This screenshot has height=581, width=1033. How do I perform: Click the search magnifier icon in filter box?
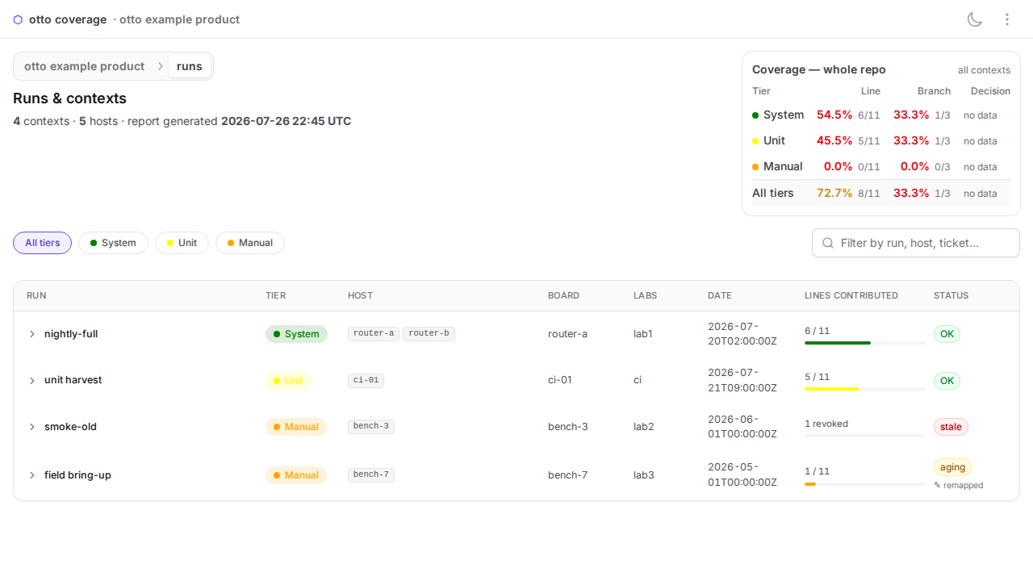(x=828, y=243)
